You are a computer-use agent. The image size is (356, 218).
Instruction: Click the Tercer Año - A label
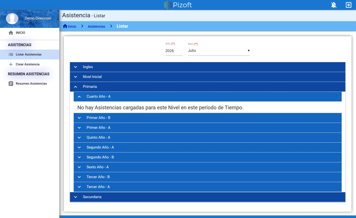coord(98,187)
